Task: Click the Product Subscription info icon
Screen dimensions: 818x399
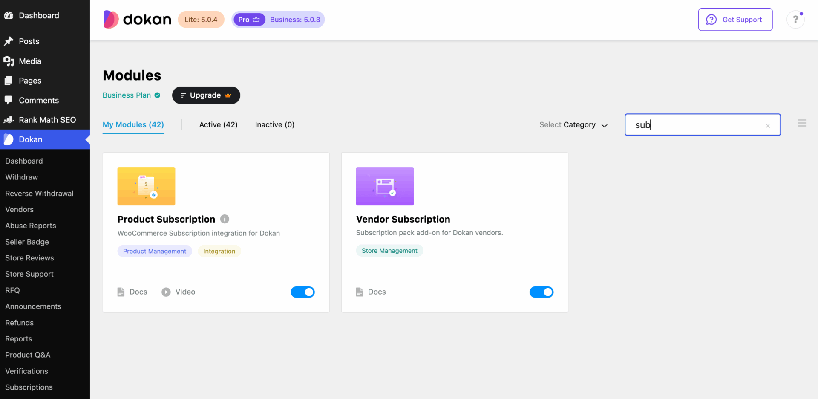Action: coord(225,219)
